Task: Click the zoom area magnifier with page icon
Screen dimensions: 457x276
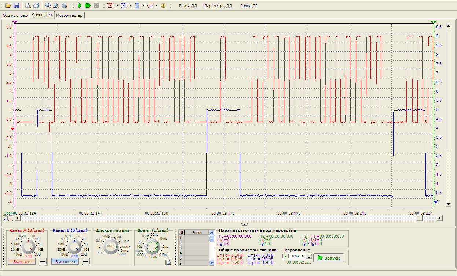Action: [64, 5]
